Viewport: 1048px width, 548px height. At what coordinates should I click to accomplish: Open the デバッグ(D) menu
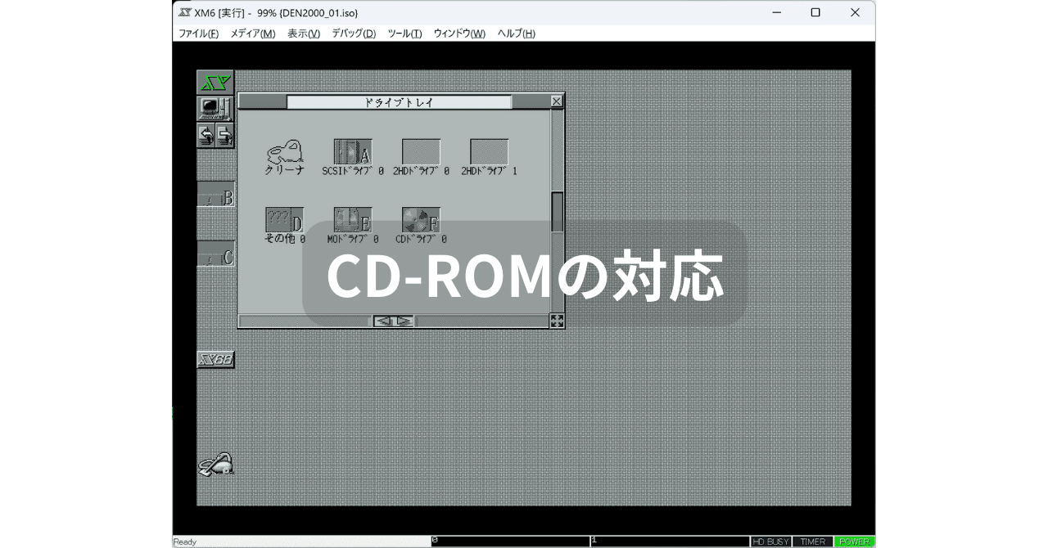pos(354,34)
